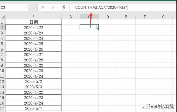Select row 5 header
The height and width of the screenshot is (112, 177).
point(2,43)
